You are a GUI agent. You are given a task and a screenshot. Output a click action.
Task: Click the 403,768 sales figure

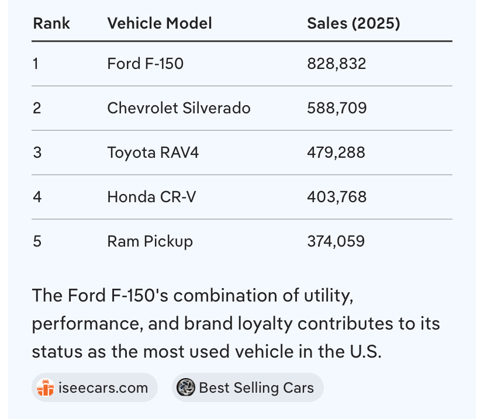337,197
